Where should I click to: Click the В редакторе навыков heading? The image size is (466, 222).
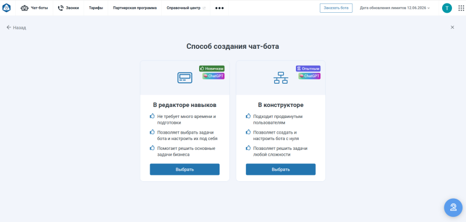click(185, 105)
